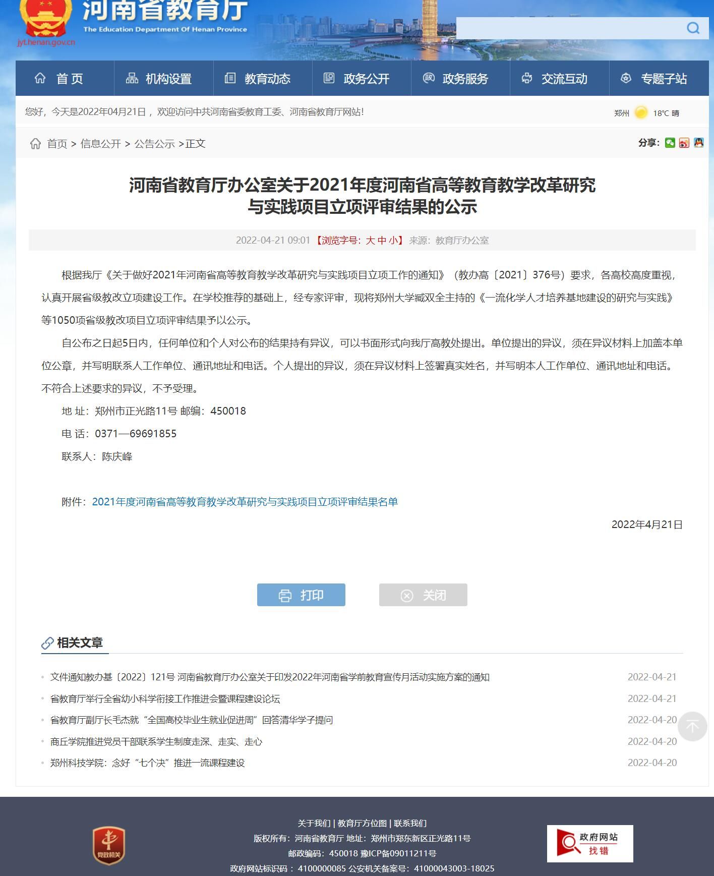Navigate to 公告公示 in breadcrumb
This screenshot has height=876, width=714.
[154, 144]
